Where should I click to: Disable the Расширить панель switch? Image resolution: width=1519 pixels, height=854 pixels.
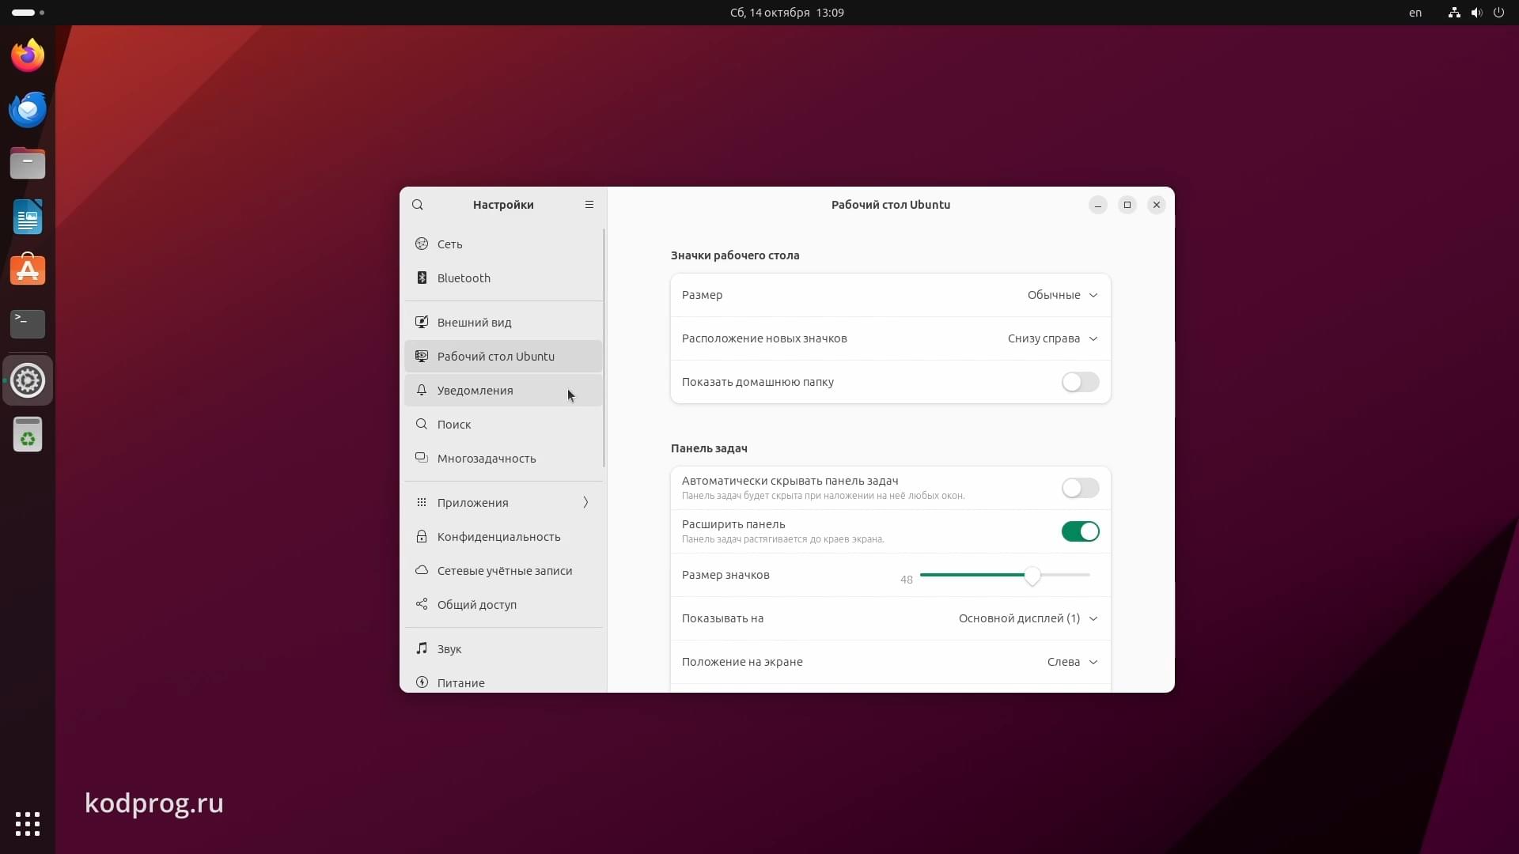[1080, 531]
